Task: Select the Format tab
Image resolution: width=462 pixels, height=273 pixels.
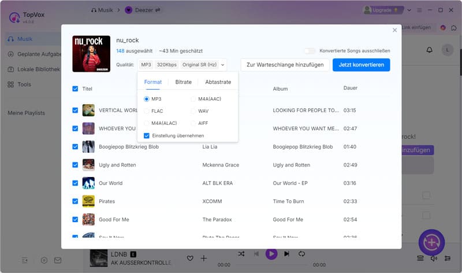Action: pyautogui.click(x=153, y=82)
